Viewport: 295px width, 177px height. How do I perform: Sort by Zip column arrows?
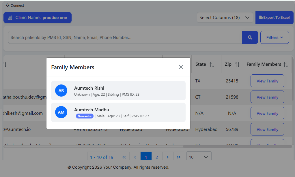point(237,65)
